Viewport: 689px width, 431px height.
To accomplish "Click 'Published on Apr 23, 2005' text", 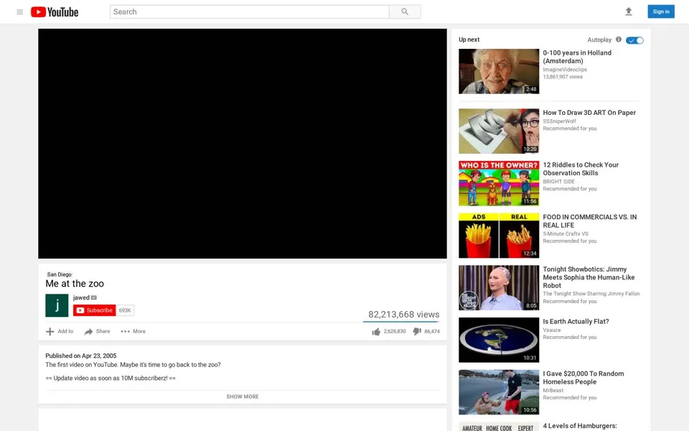I will point(81,356).
